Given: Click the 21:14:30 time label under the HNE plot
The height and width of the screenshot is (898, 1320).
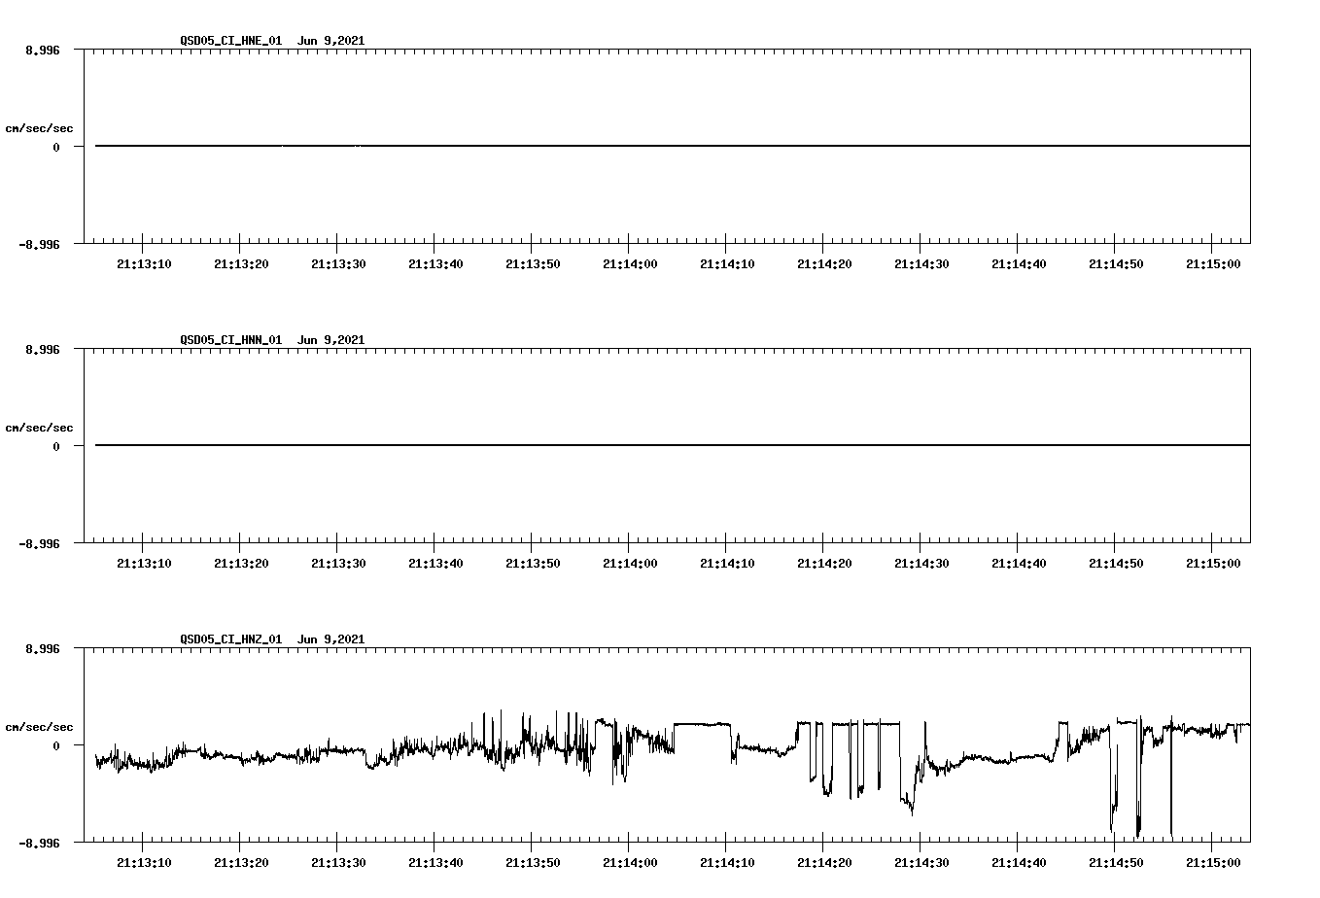Looking at the screenshot, I should click(921, 264).
